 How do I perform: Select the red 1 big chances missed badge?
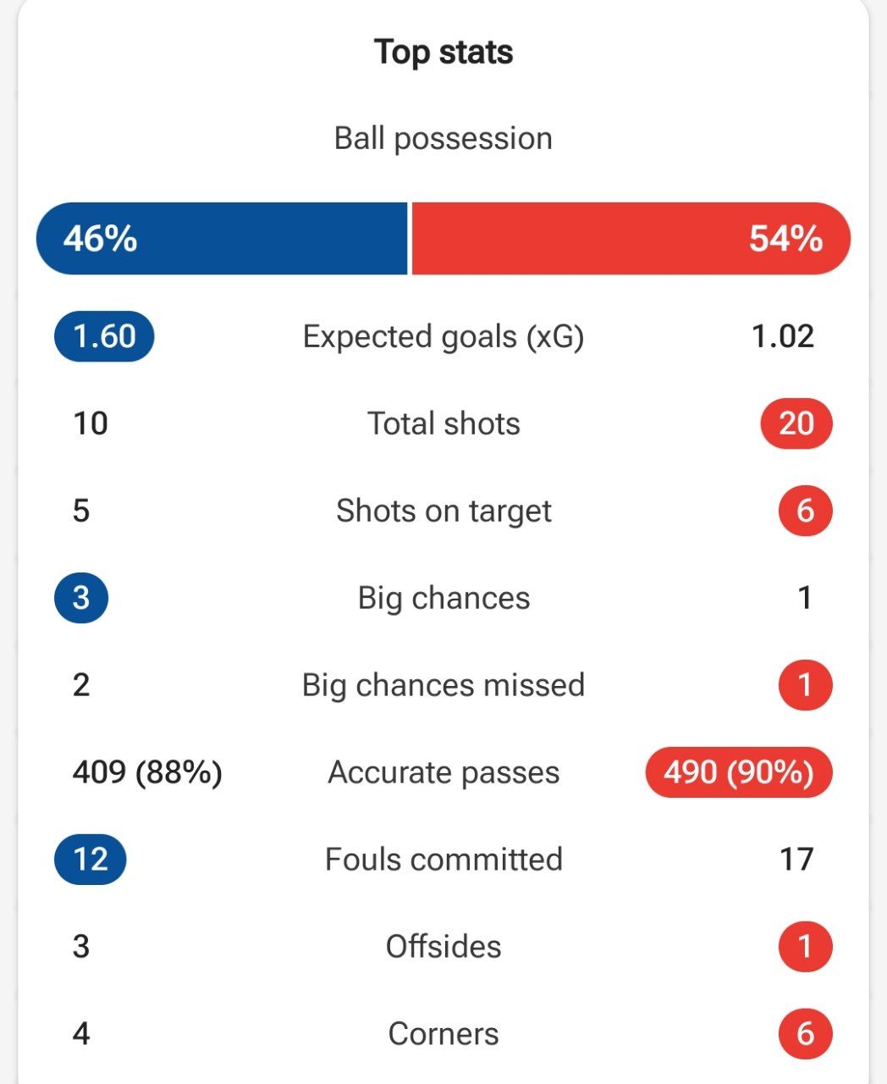pyautogui.click(x=805, y=685)
